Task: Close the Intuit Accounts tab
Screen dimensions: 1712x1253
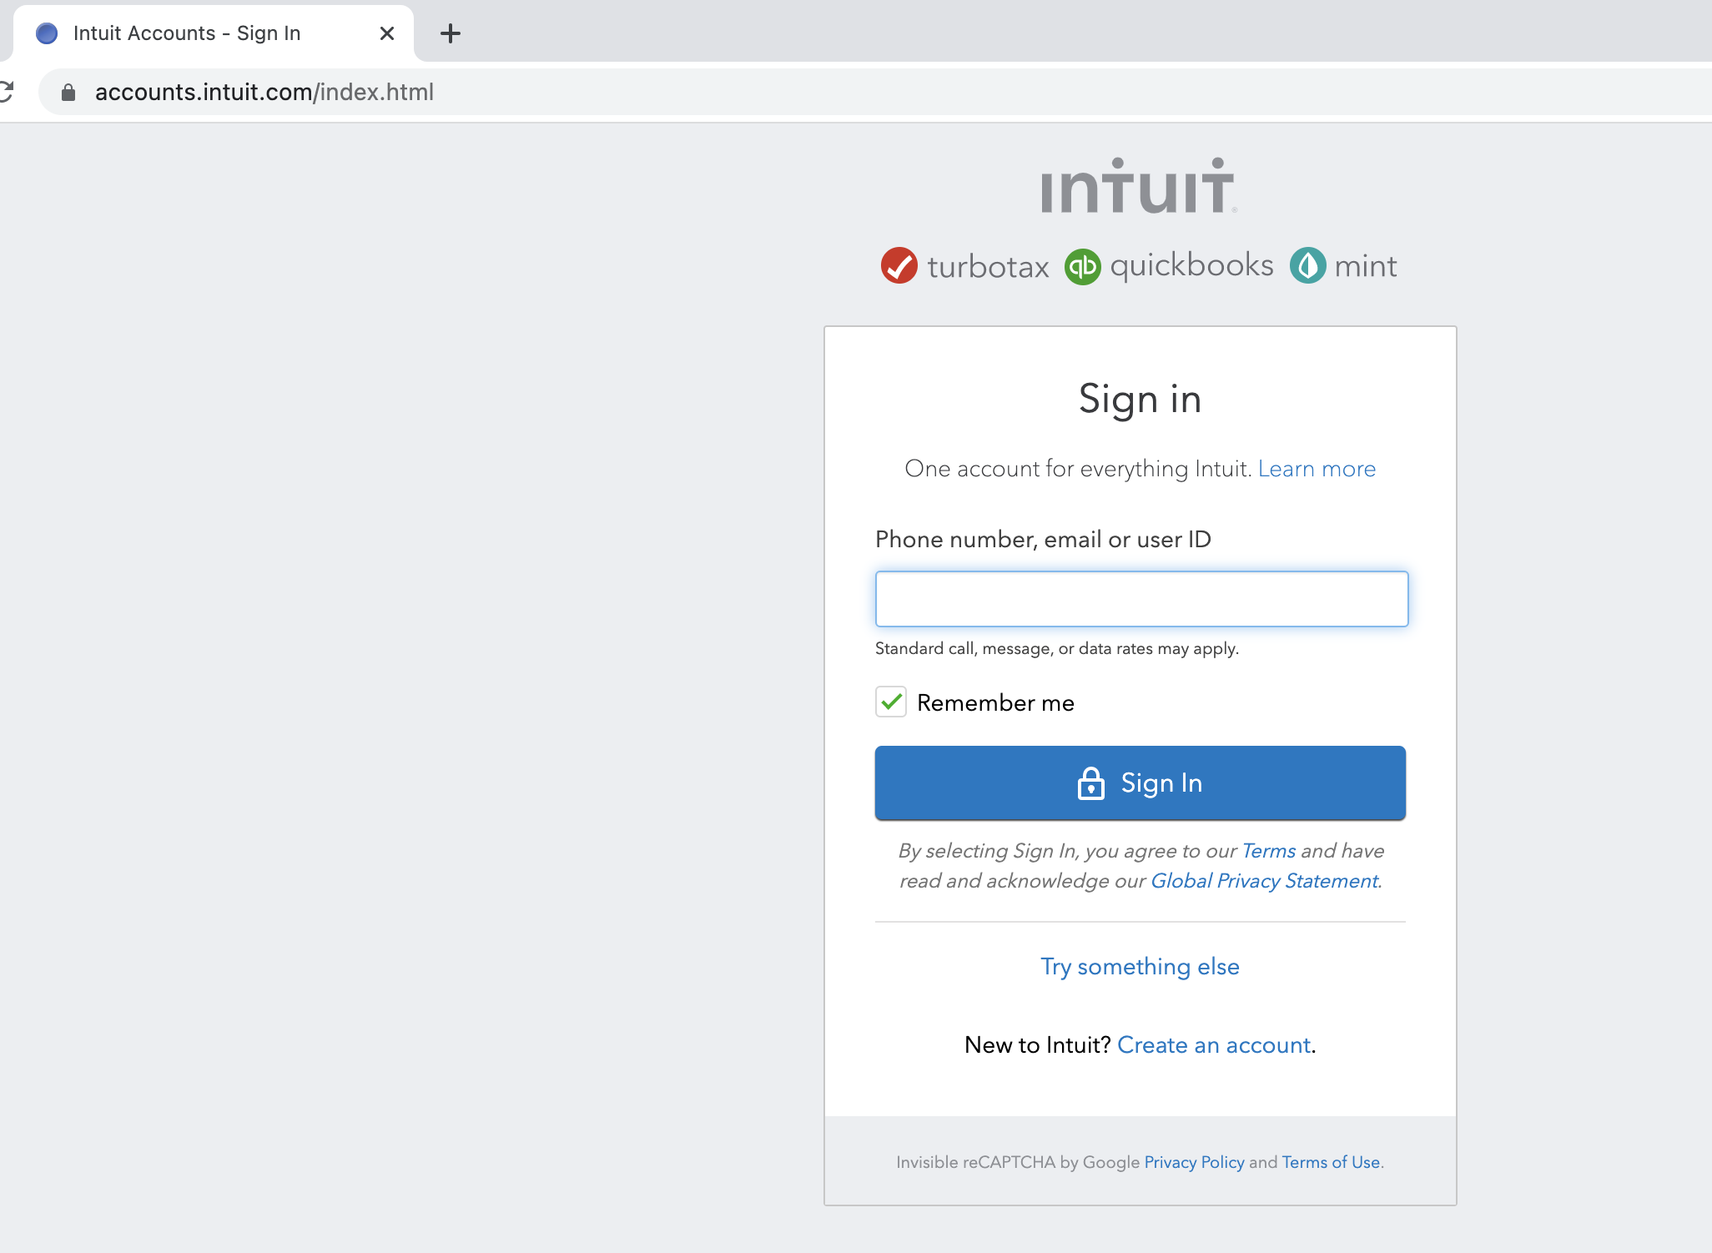Action: tap(386, 33)
